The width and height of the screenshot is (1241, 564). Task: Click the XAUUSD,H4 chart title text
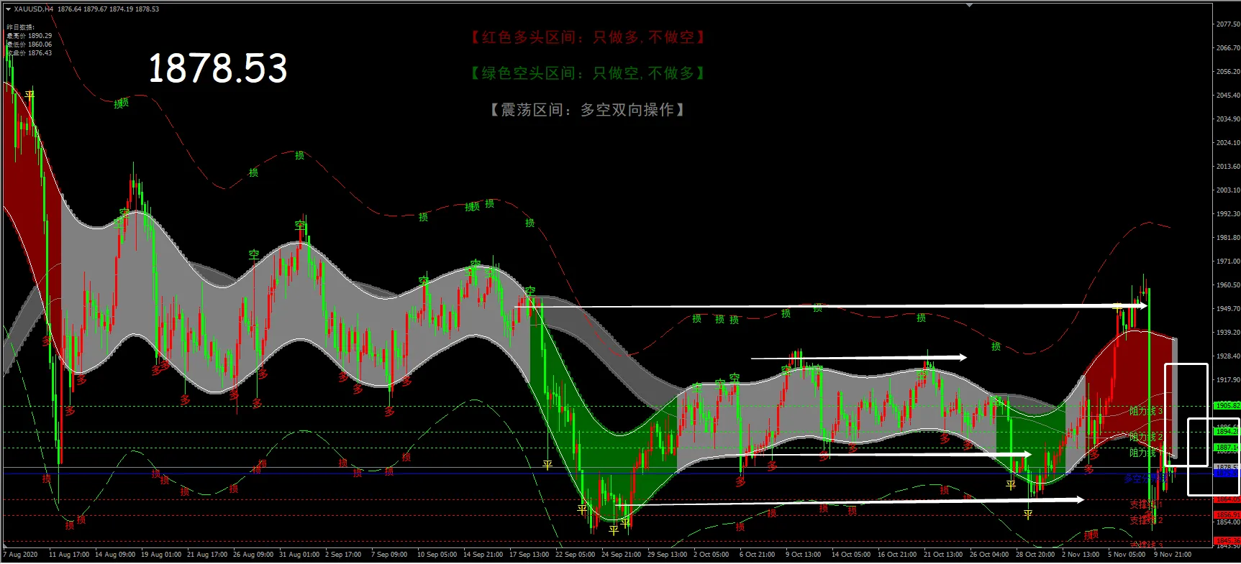pos(34,9)
